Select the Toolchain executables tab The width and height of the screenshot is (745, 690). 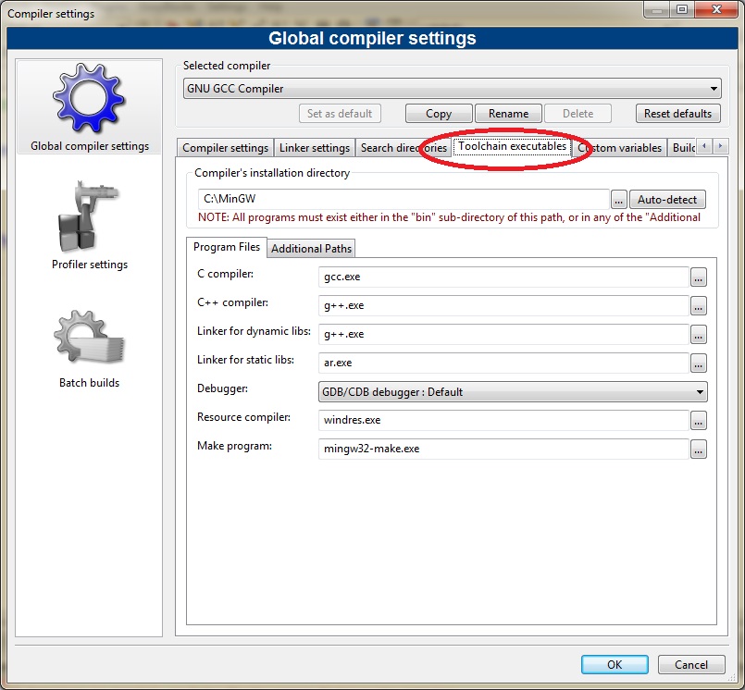click(x=512, y=146)
